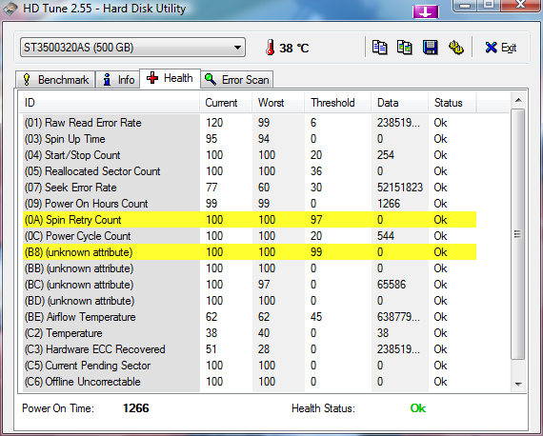
Task: Select the Power On Hours Count row
Action: coord(250,204)
